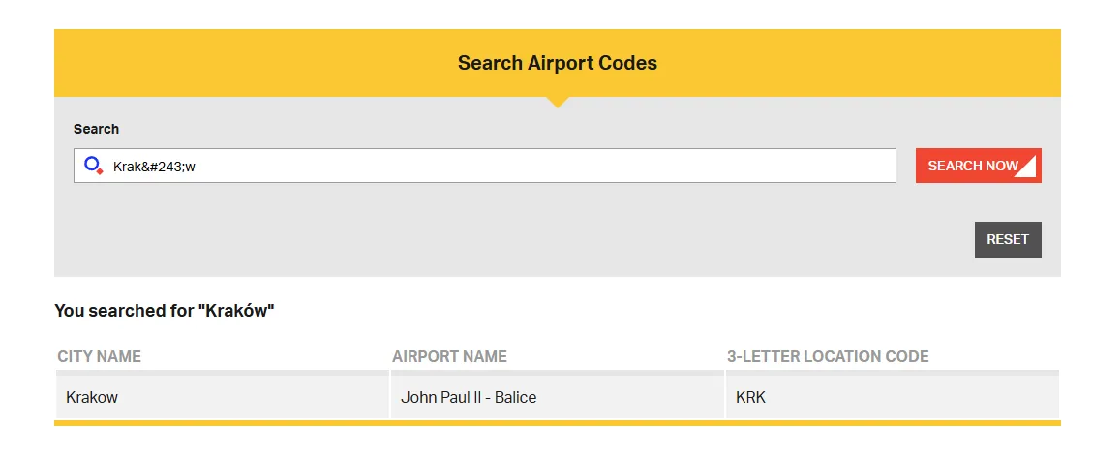Image resolution: width=1093 pixels, height=457 pixels.
Task: Select the John Paul II - Balice cell
Action: pyautogui.click(x=469, y=397)
